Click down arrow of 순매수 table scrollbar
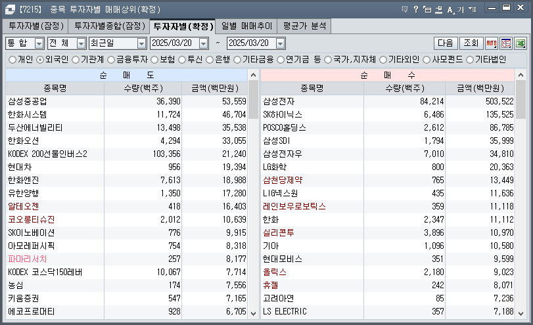This screenshot has height=325, width=533. [x=521, y=313]
